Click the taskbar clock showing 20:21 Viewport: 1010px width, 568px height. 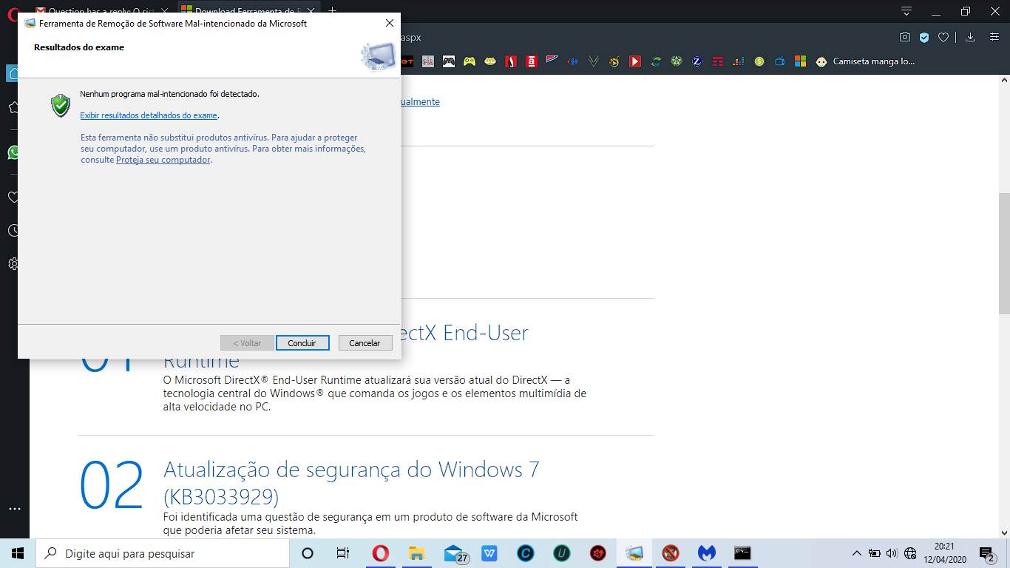click(x=943, y=553)
